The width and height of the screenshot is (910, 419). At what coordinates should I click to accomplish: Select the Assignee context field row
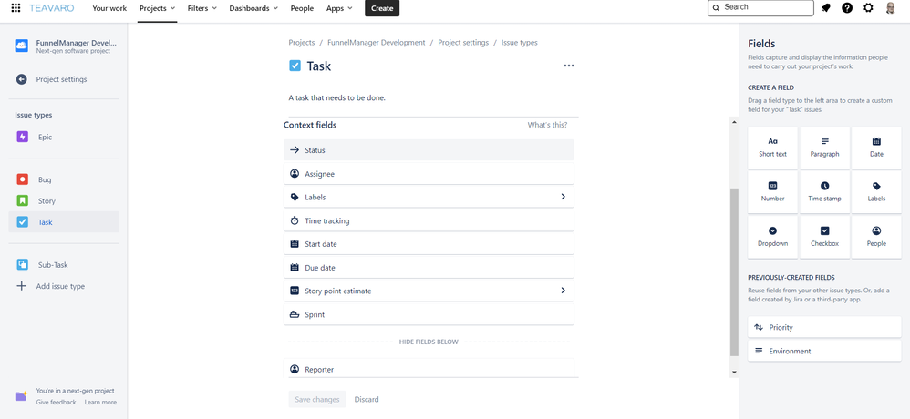click(429, 174)
